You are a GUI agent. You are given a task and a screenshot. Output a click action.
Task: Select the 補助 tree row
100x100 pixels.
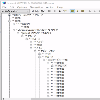[x=38, y=45]
